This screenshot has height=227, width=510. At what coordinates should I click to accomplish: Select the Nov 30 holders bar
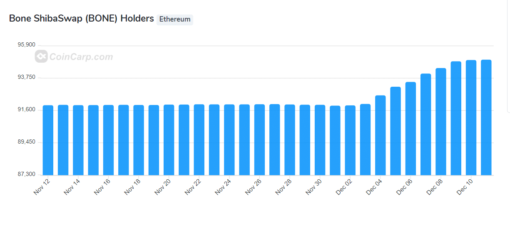click(x=320, y=140)
